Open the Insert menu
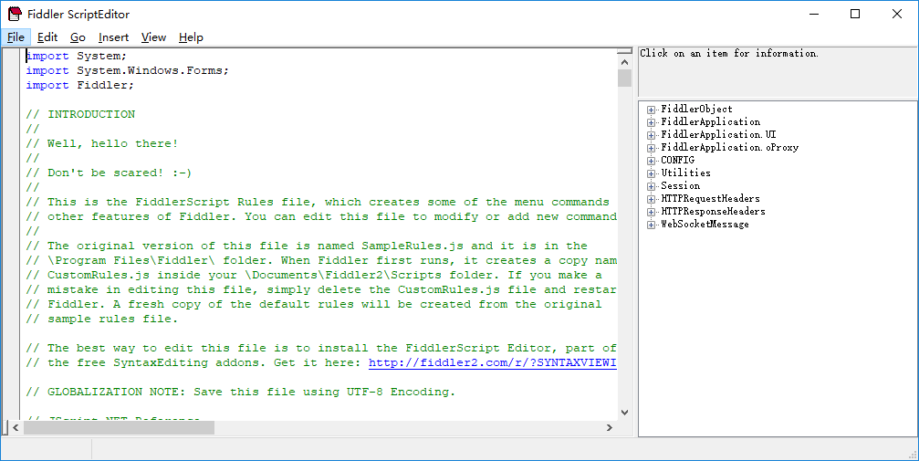 coord(114,37)
